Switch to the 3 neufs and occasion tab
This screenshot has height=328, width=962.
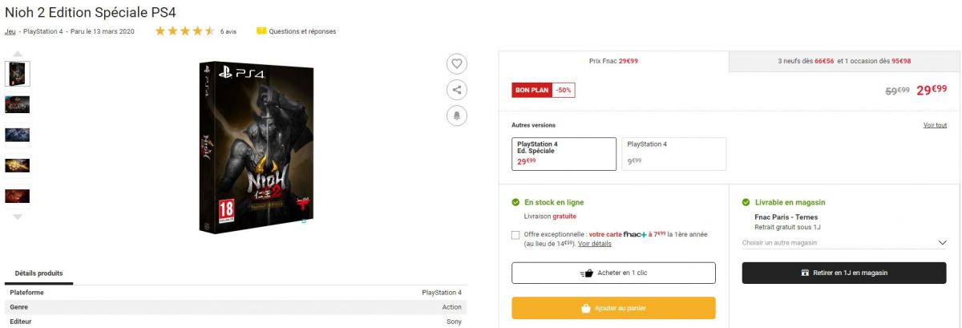844,61
